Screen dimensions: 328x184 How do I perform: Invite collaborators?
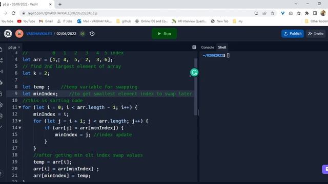[x=316, y=34]
